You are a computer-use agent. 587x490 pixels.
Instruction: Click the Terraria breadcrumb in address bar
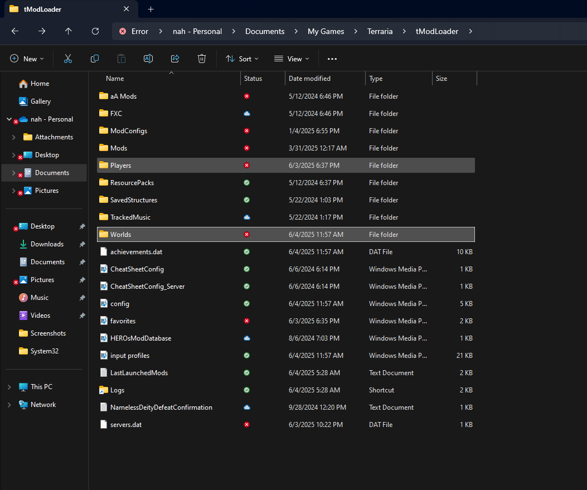(380, 31)
